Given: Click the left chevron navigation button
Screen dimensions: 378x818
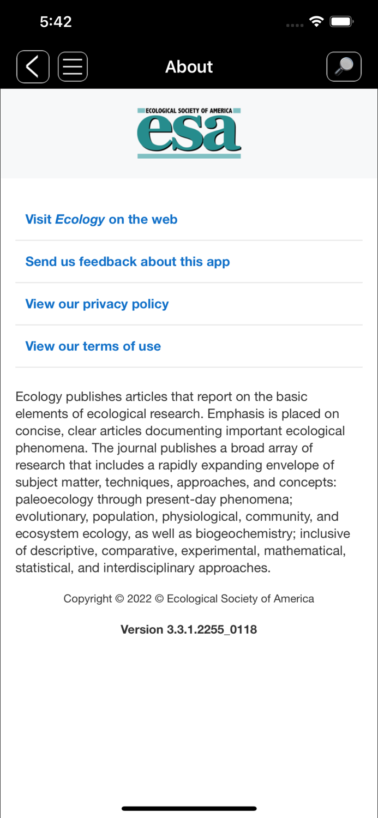Looking at the screenshot, I should [x=32, y=66].
